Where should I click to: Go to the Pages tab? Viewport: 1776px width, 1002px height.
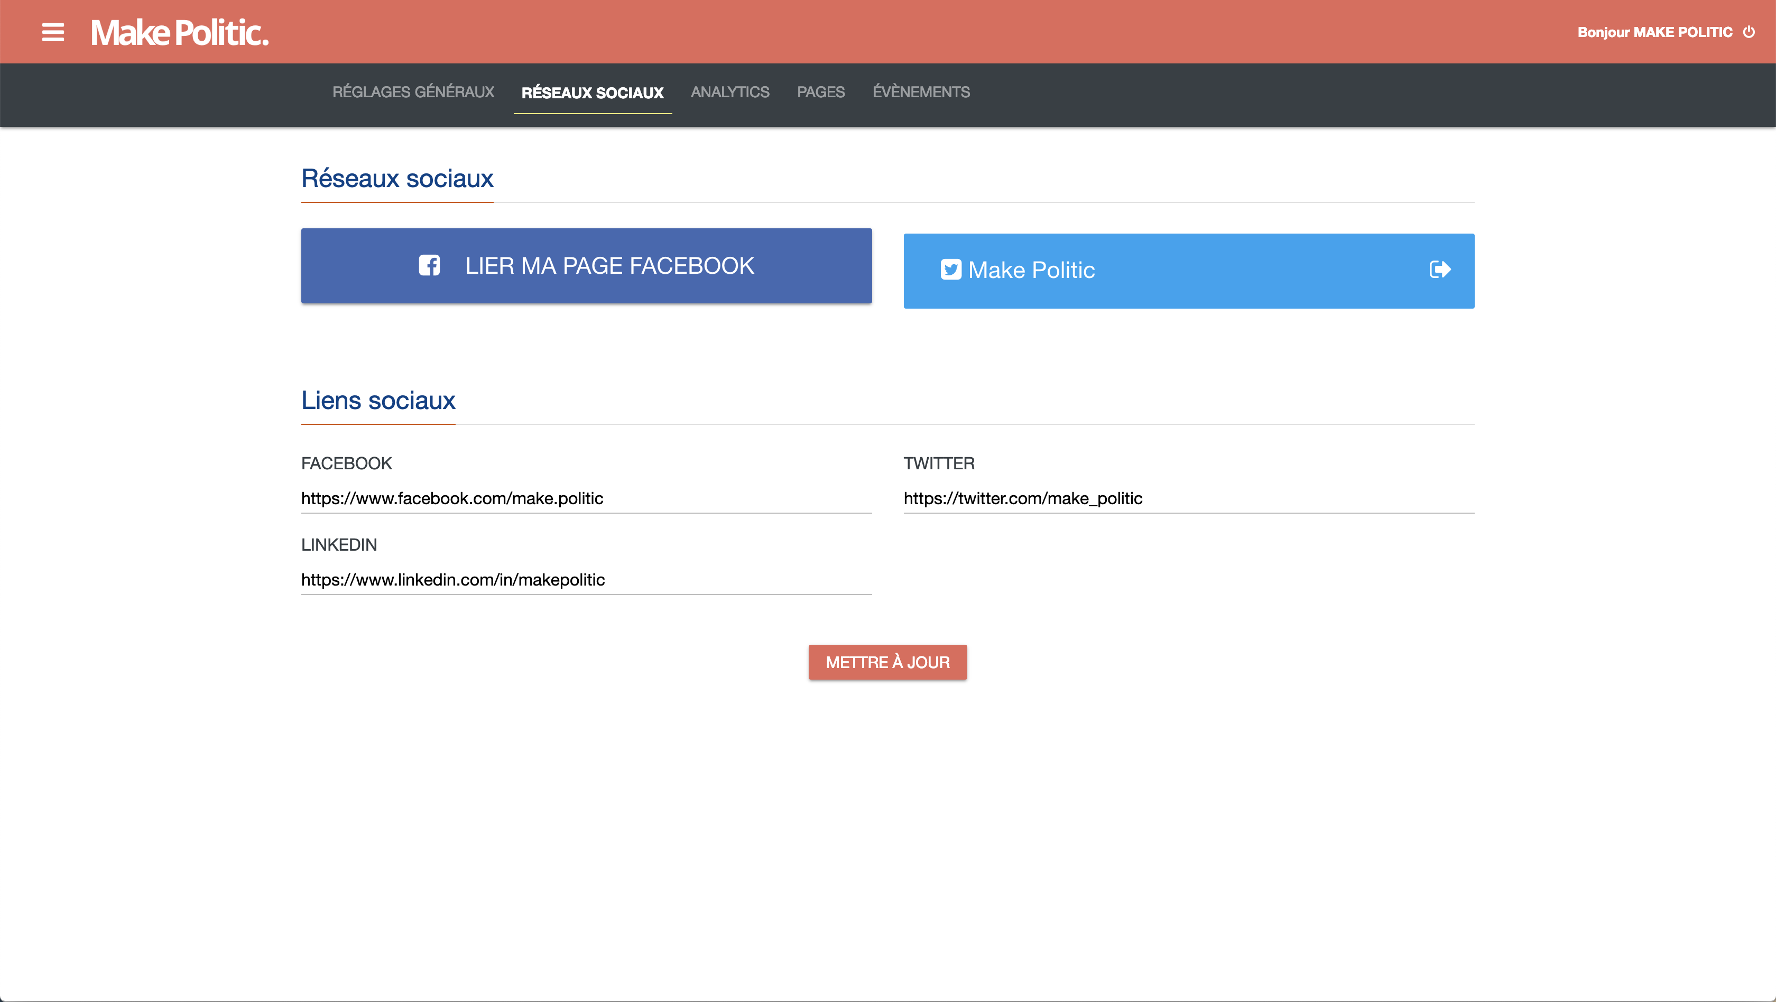click(x=820, y=91)
